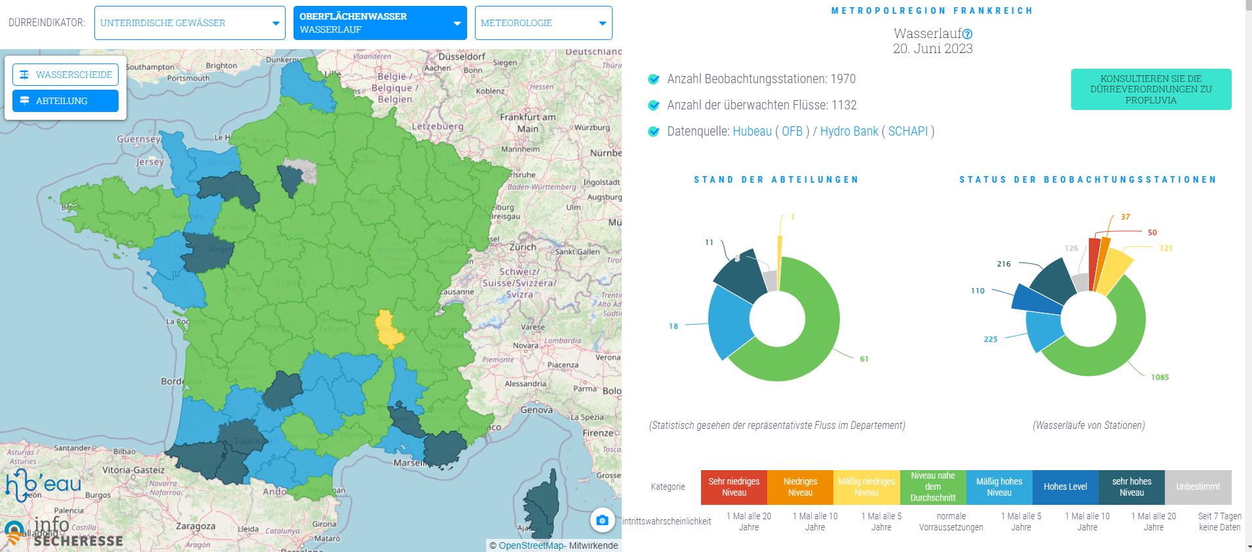Follow the OpenStreetMap attribution link
The height and width of the screenshot is (552, 1252).
tap(531, 545)
